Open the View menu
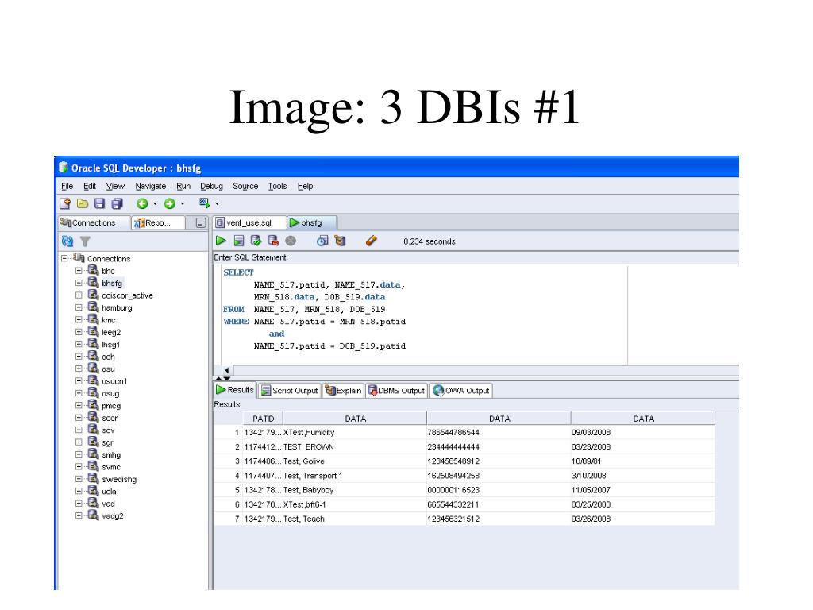This screenshot has height=610, width=813. (x=115, y=186)
